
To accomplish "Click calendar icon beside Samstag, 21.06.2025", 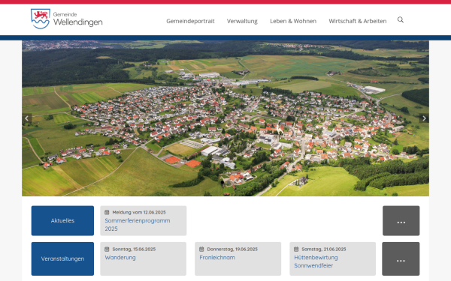I will 296,249.
